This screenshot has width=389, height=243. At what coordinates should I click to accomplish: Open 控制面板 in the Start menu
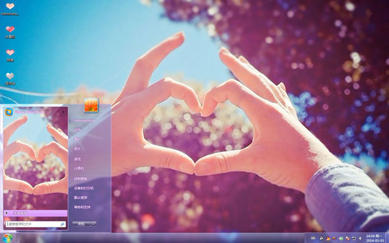80,179
